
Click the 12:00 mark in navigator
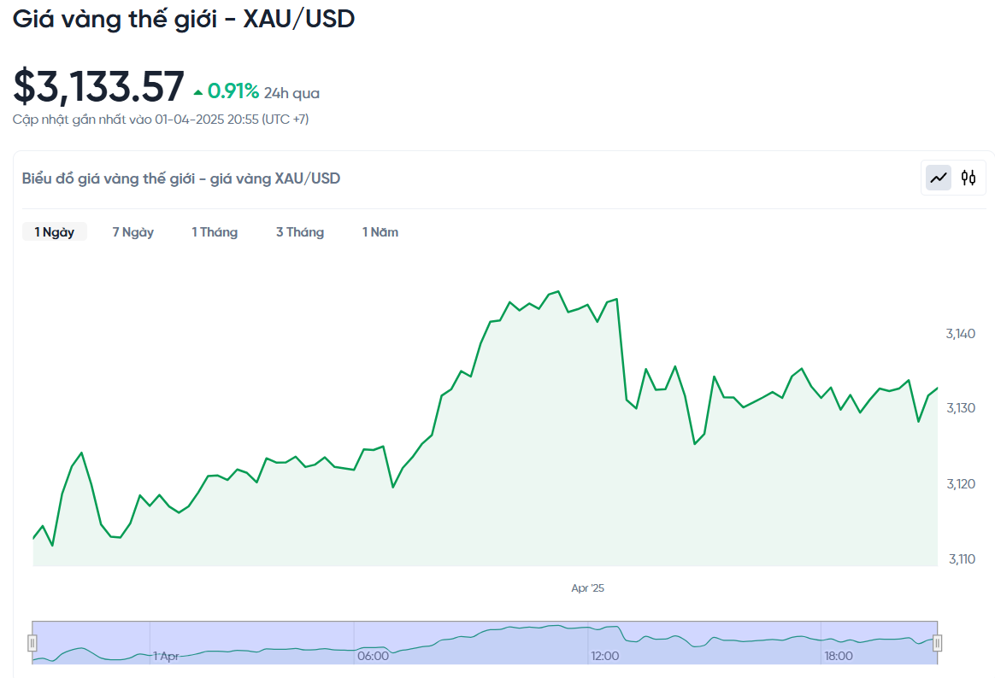[605, 656]
